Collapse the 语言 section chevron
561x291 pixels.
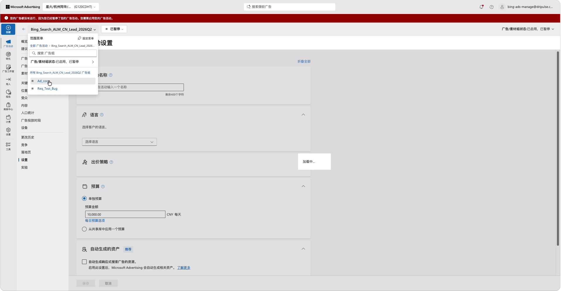pos(303,115)
